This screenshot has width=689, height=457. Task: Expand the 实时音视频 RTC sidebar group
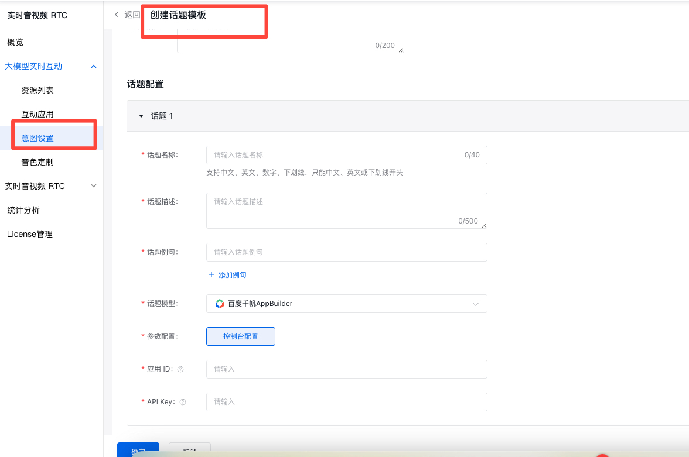pyautogui.click(x=94, y=186)
